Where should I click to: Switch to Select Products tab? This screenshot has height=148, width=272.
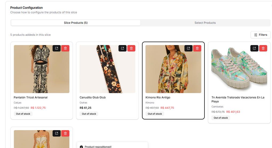[205, 23]
